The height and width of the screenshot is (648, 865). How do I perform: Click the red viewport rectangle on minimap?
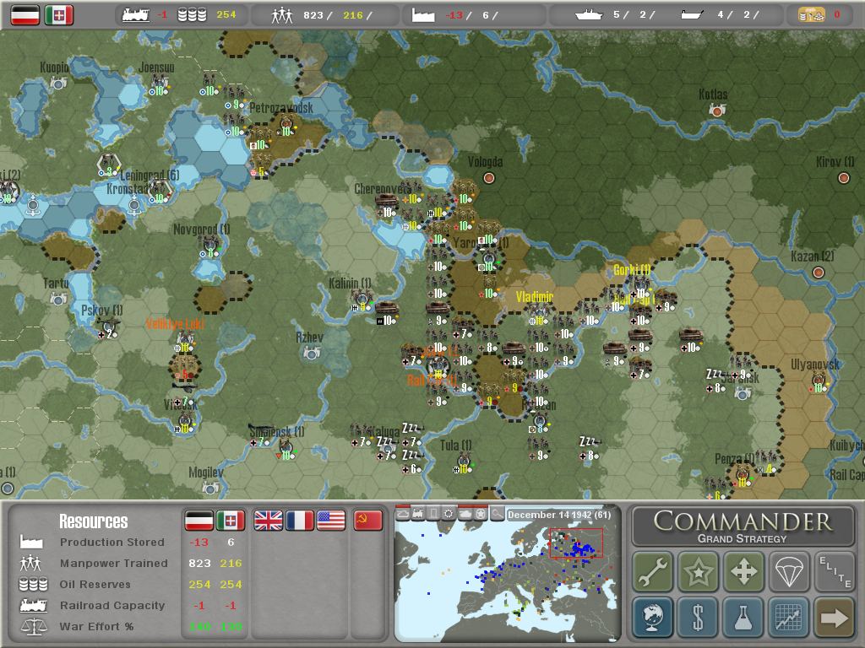(575, 543)
